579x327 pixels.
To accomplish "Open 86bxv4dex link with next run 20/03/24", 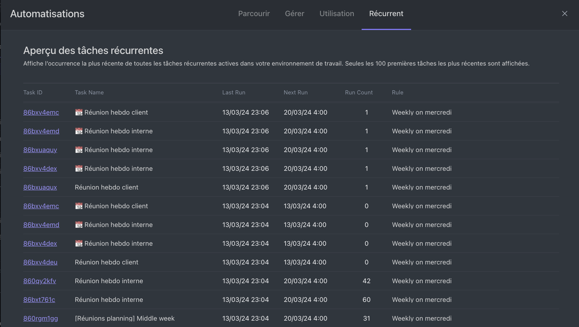I will tap(40, 169).
